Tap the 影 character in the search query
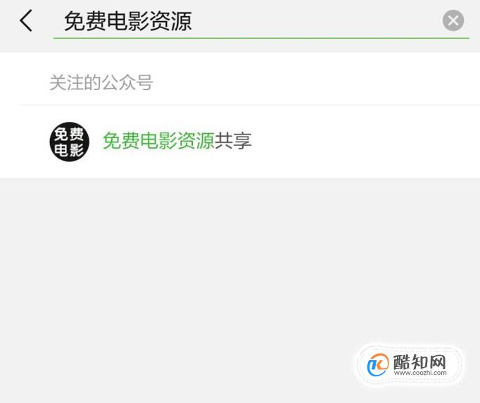480x403 pixels. pos(139,20)
